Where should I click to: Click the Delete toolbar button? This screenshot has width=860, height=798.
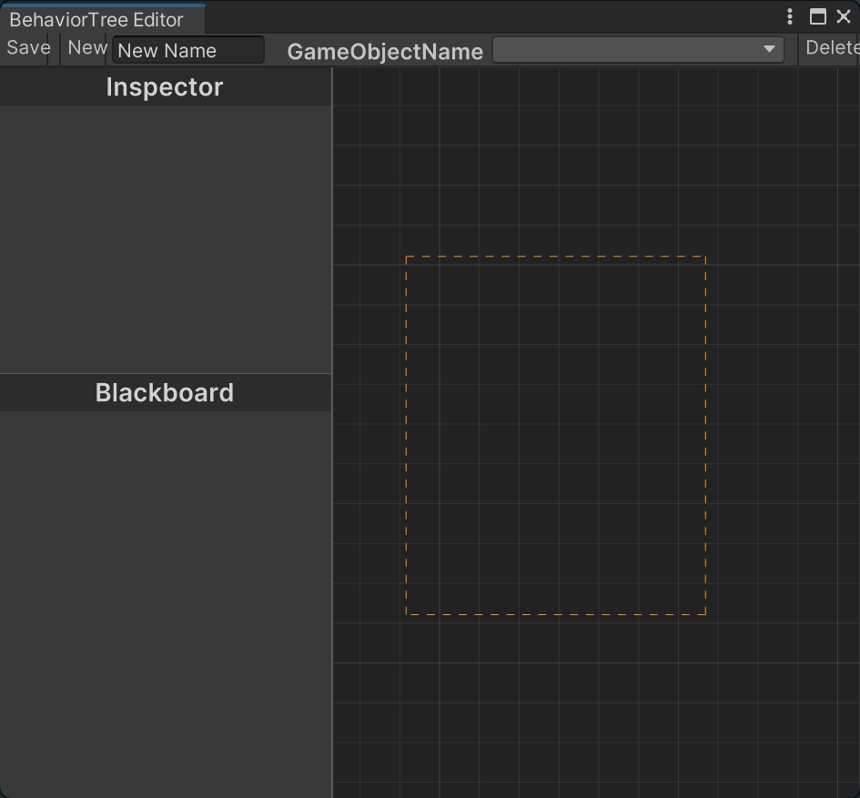pos(832,48)
